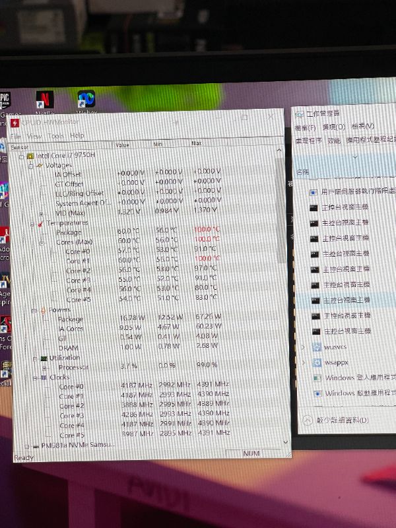Image resolution: width=396 pixels, height=528 pixels.
Task: Open the 選項(O) menu in Task Manager
Action: [334, 127]
